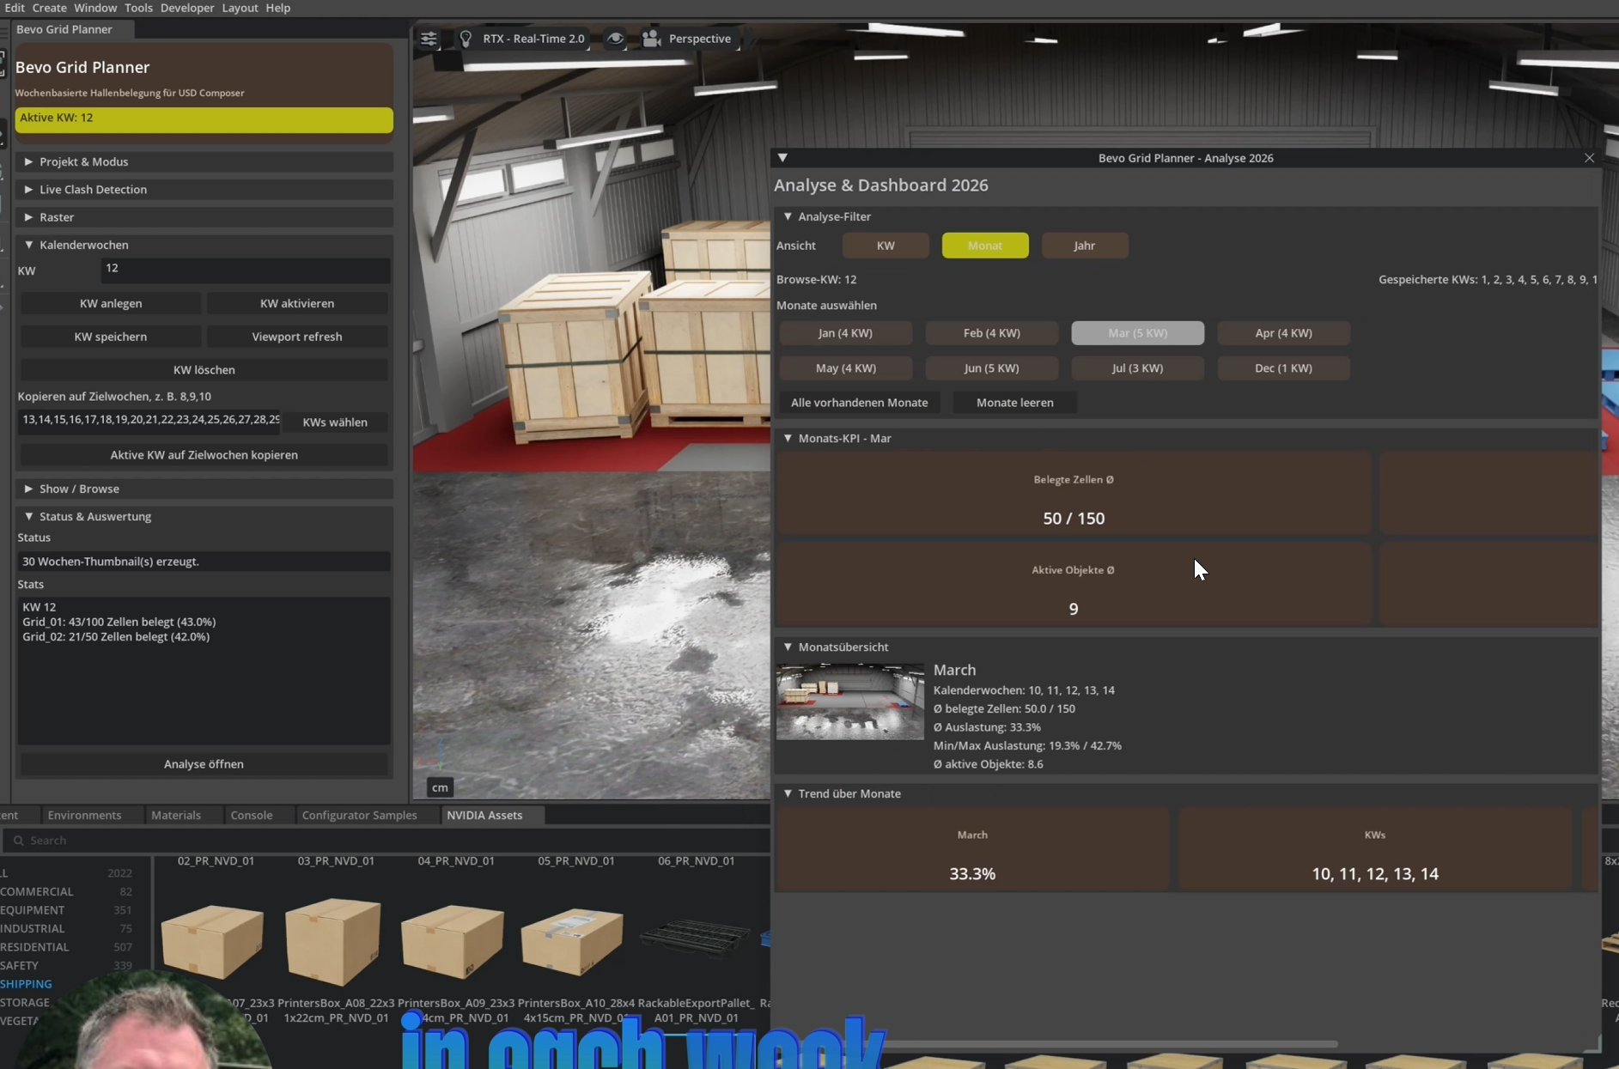The image size is (1619, 1069).
Task: Switch to the Environments tab
Action: click(84, 815)
